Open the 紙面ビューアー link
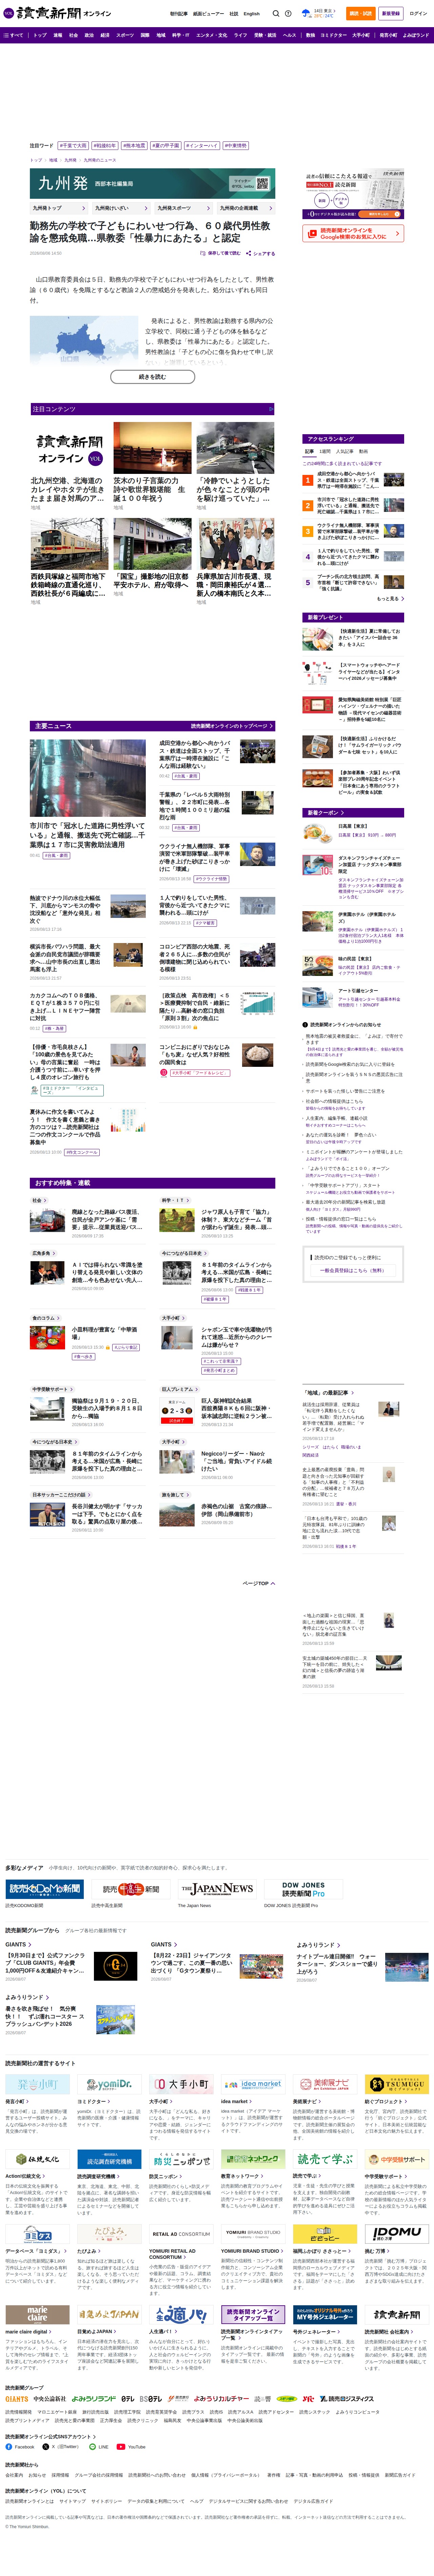 [x=209, y=14]
